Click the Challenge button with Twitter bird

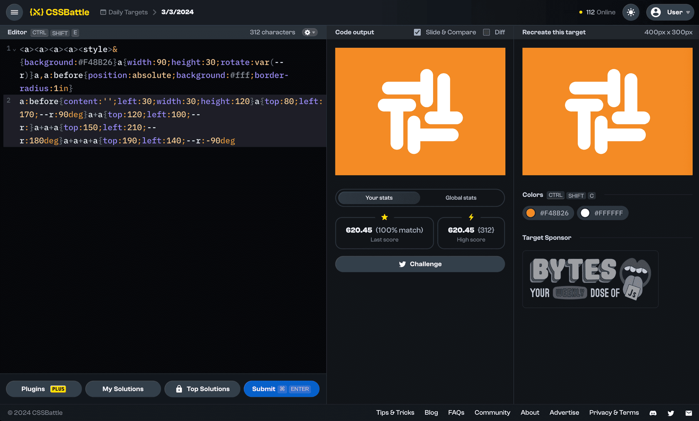(420, 264)
